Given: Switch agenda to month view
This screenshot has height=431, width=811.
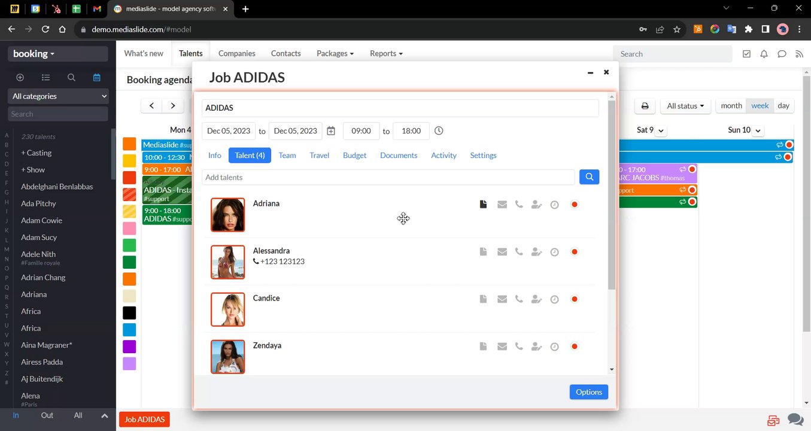Looking at the screenshot, I should pyautogui.click(x=731, y=106).
